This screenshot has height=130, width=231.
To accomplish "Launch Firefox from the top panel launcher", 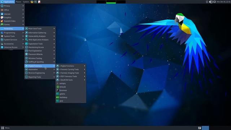I will [x=32, y=2].
